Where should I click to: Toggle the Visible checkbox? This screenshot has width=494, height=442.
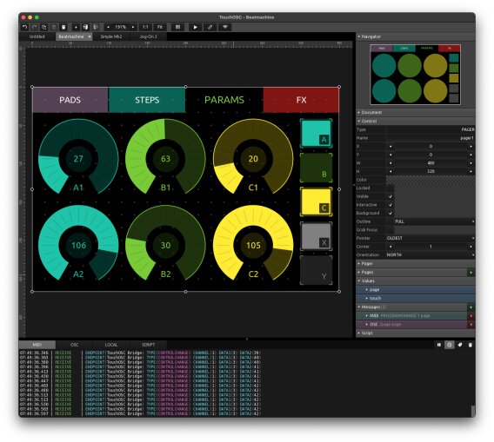[x=390, y=196]
